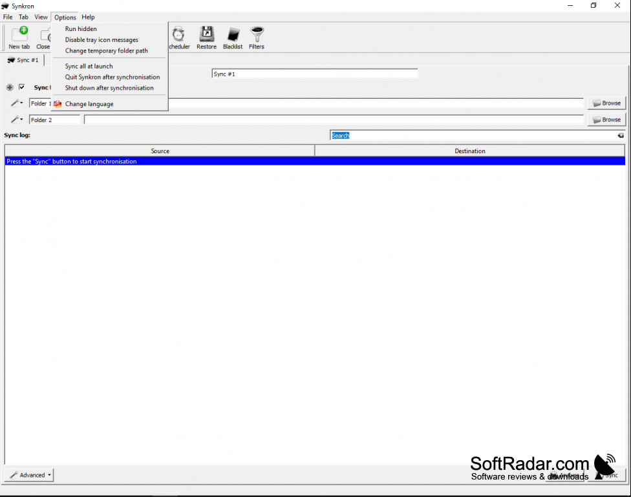The image size is (631, 497).
Task: Click the Source column header
Action: (160, 151)
